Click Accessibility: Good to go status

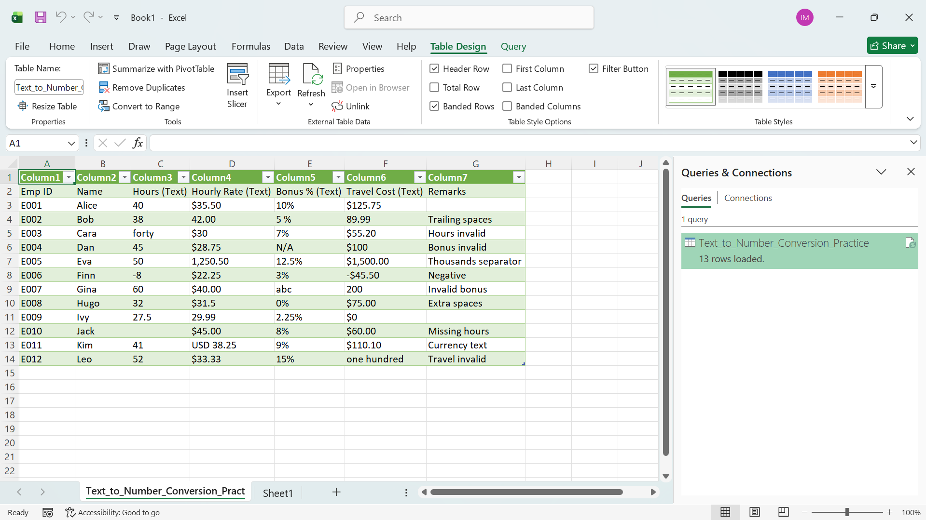[x=112, y=512]
